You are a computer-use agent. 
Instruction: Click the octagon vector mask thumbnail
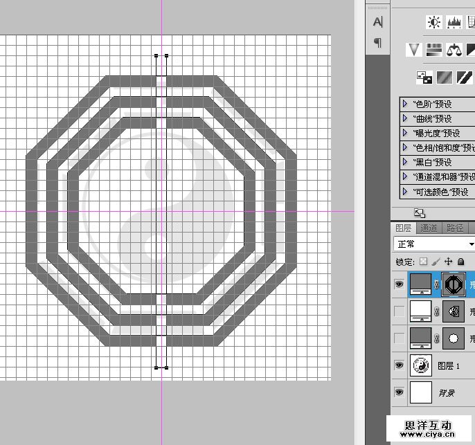point(453,284)
